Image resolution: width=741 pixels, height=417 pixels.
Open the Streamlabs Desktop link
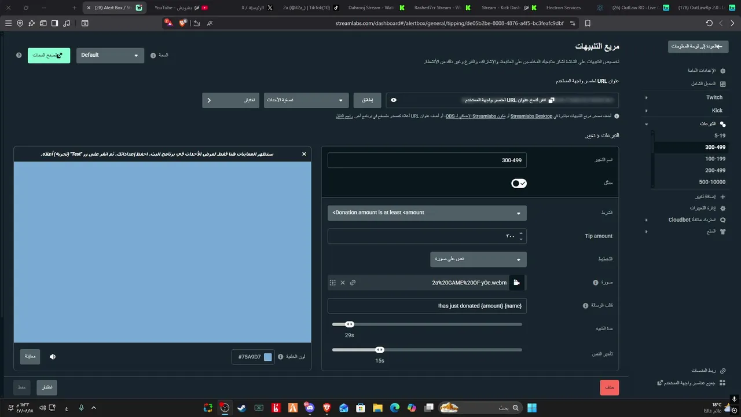[x=531, y=116]
